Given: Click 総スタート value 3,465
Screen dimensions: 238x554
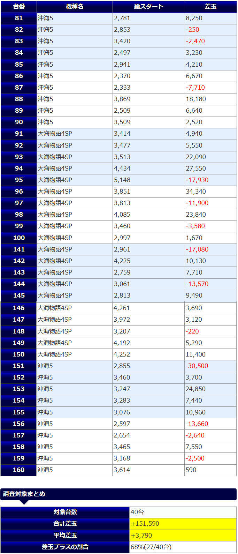Looking at the screenshot, I should click(x=122, y=447).
